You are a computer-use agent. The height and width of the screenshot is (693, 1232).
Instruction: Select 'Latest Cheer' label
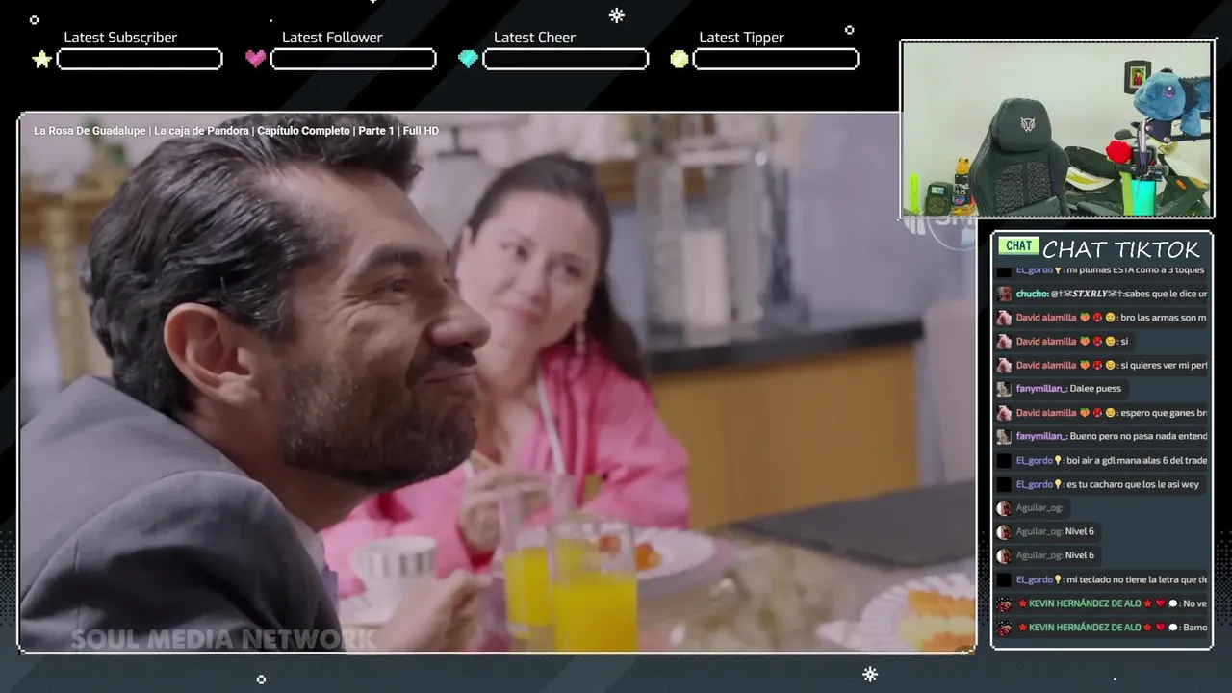pos(534,38)
